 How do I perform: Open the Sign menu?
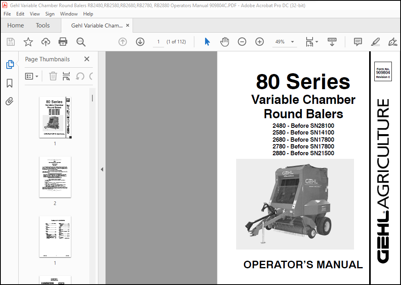pyautogui.click(x=50, y=14)
